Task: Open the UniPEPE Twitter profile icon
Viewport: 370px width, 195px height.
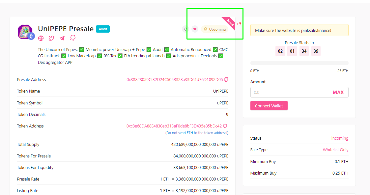Action: coord(51,38)
